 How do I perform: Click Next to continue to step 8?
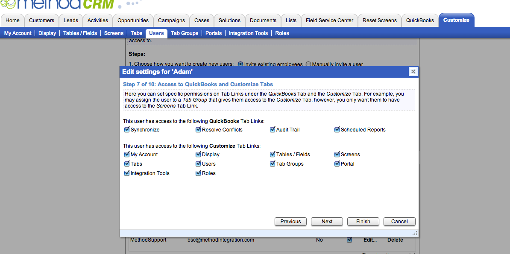pyautogui.click(x=327, y=222)
